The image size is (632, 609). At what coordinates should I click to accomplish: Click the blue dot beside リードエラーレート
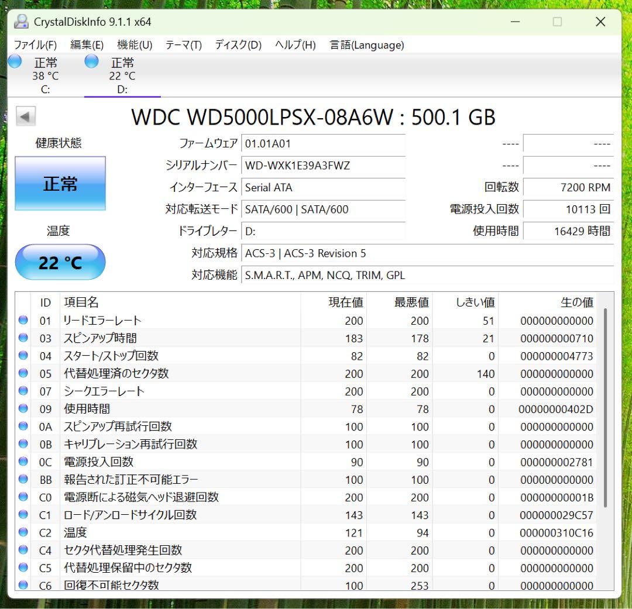point(23,320)
